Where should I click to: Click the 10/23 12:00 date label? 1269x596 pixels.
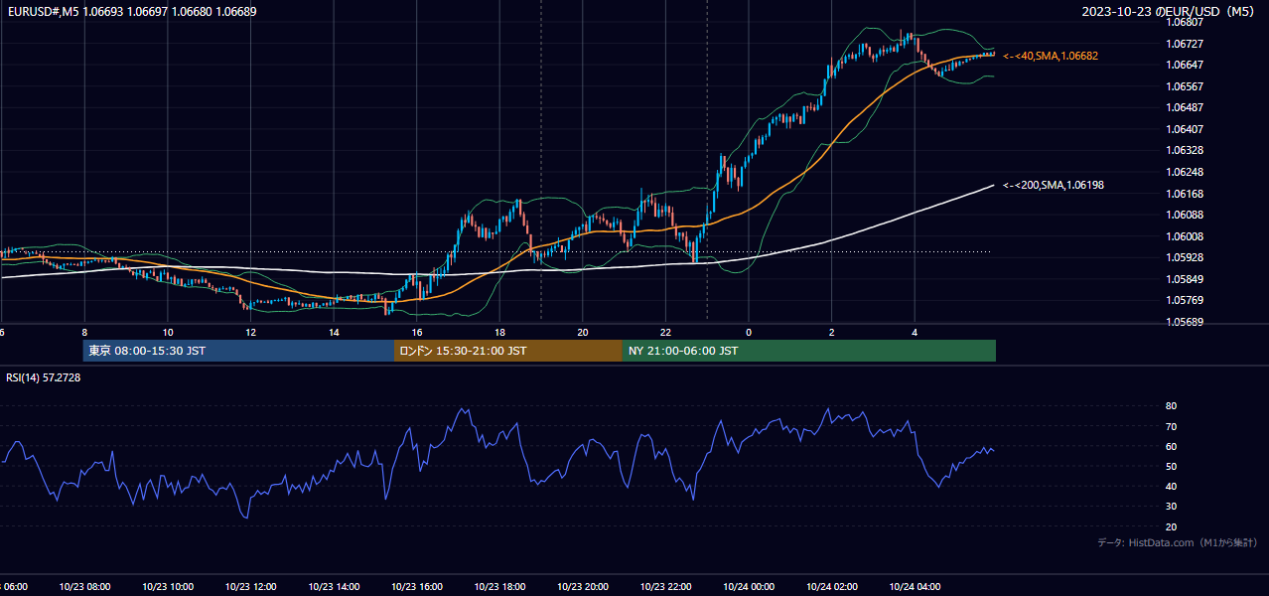coord(250,587)
